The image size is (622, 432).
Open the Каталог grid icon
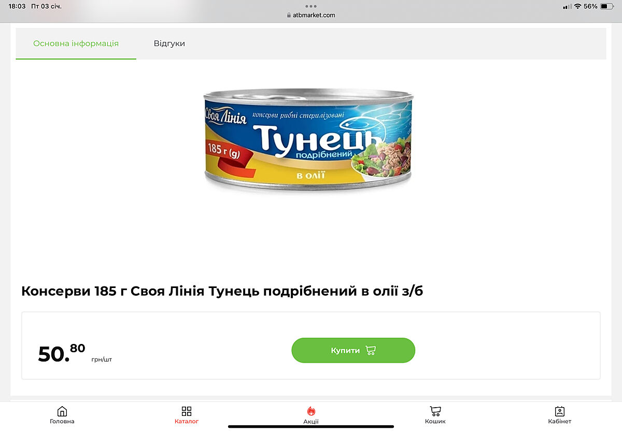pyautogui.click(x=187, y=411)
